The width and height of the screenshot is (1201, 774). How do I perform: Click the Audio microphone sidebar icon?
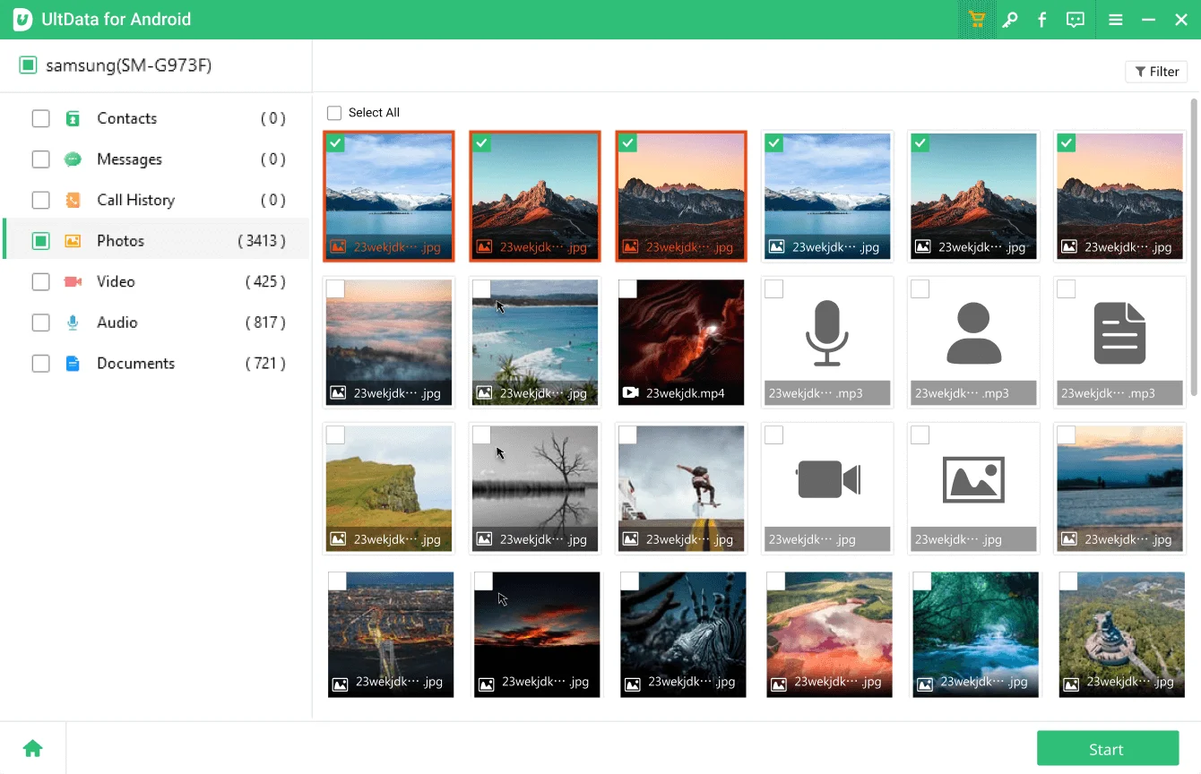coord(73,322)
